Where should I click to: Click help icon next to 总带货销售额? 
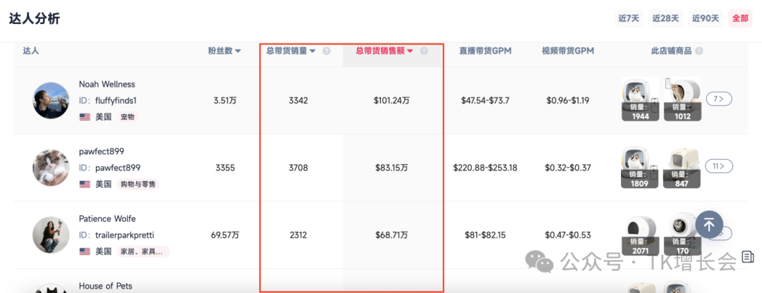pos(424,51)
